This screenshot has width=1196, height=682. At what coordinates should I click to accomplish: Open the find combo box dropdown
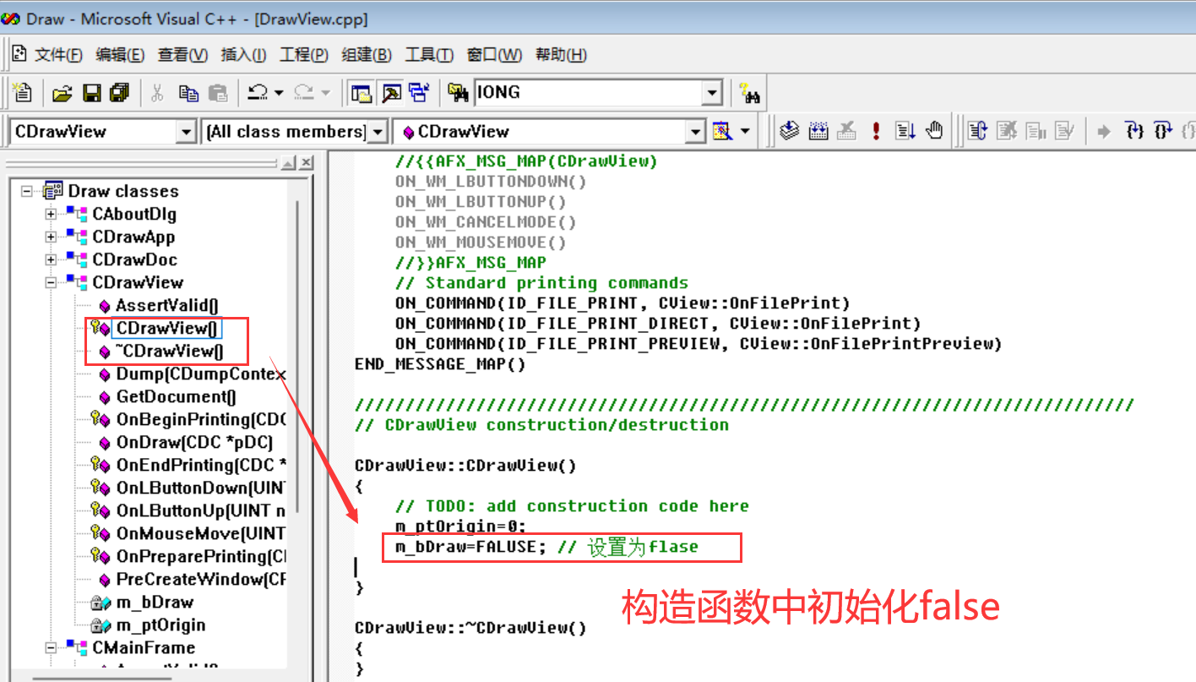tap(713, 93)
